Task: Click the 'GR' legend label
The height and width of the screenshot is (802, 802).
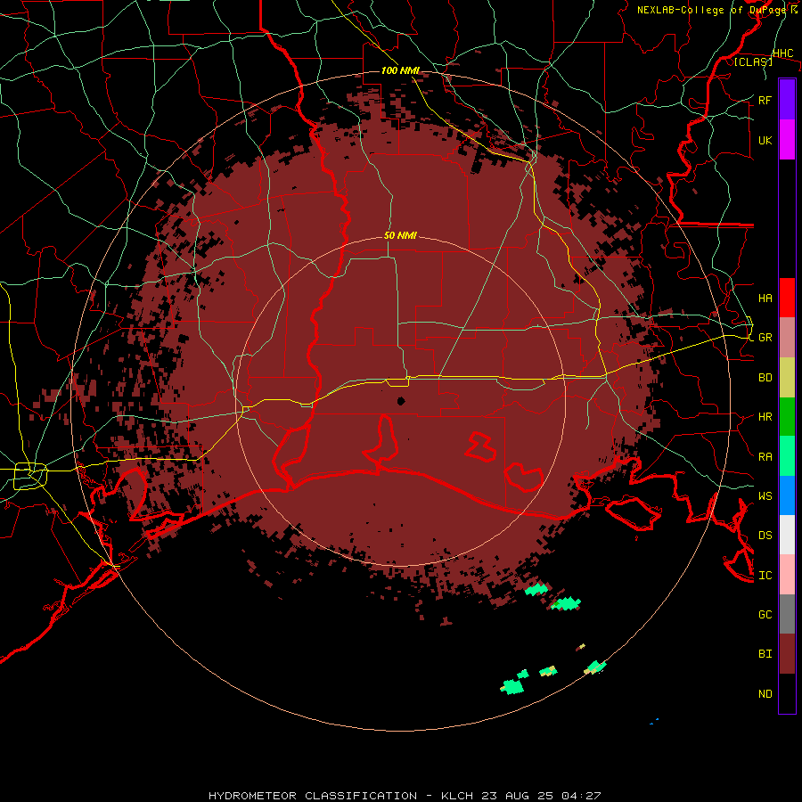Action: pos(765,338)
